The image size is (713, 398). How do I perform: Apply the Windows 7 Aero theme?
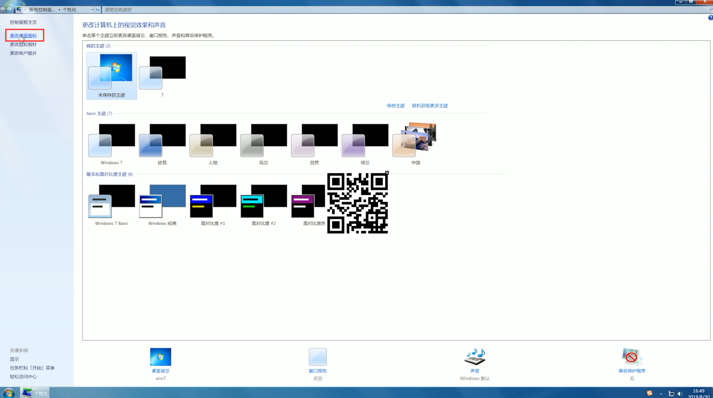point(112,144)
